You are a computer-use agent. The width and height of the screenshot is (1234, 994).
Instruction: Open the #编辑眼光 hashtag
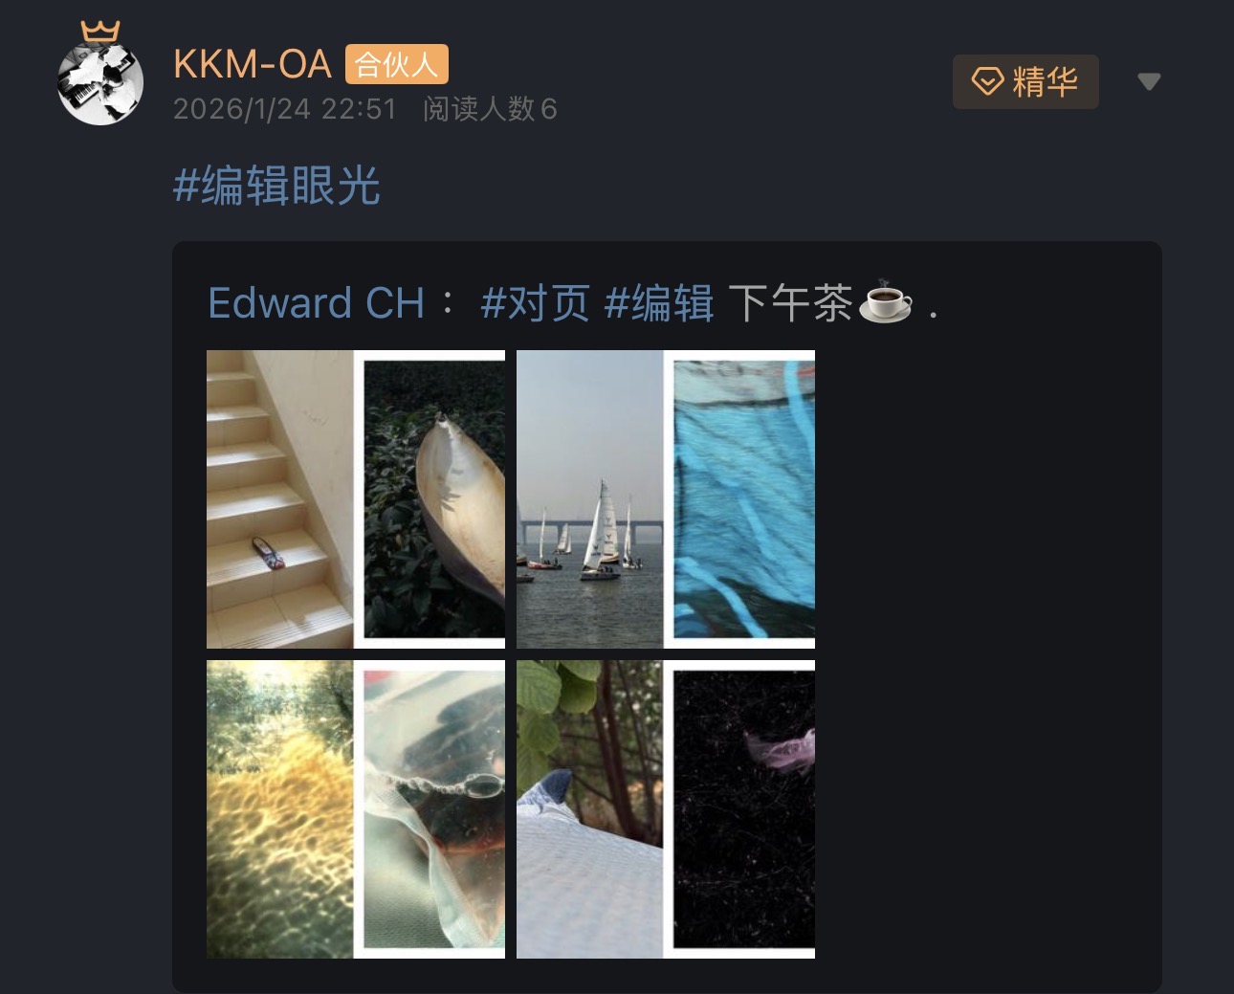coord(276,186)
